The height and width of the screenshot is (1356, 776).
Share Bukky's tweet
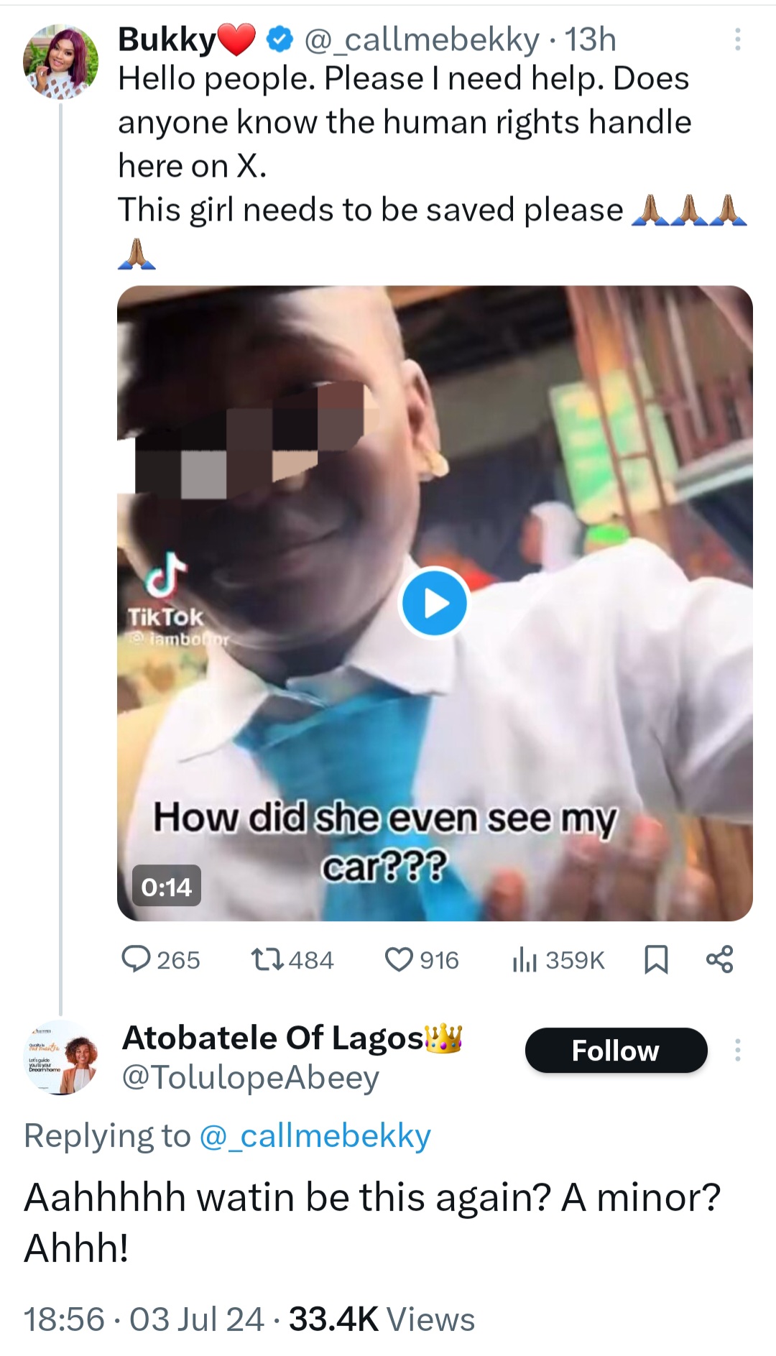click(x=719, y=959)
